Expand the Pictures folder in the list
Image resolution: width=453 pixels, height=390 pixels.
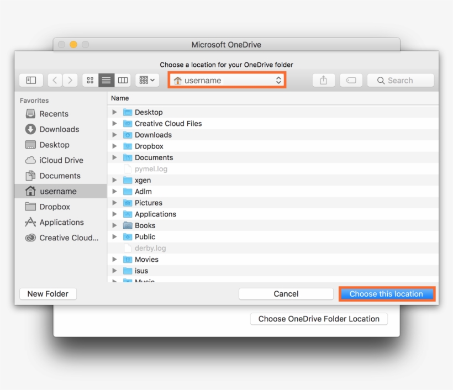114,203
